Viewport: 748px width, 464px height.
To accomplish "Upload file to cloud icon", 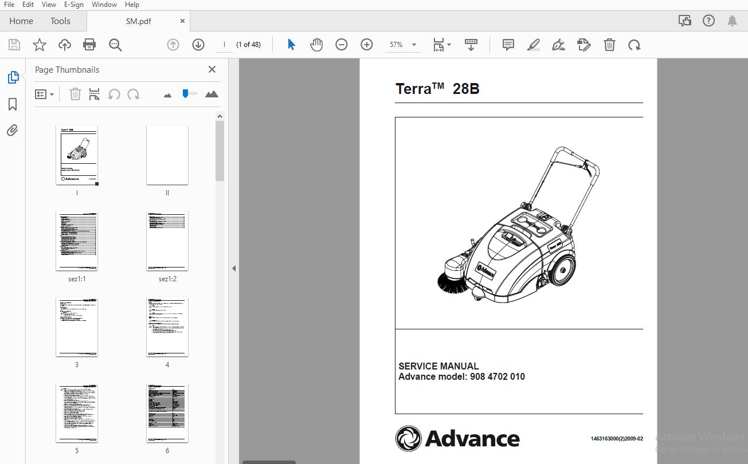I will [x=65, y=45].
